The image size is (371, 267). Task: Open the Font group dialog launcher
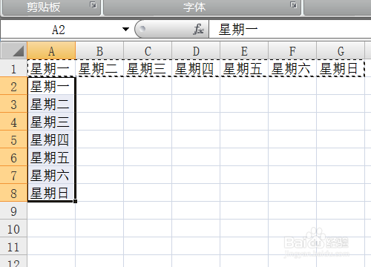pyautogui.click(x=293, y=5)
